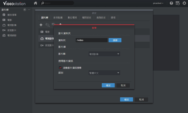
Task: Select 電視錄影 in the sidebar
Action: [x=12, y=36]
